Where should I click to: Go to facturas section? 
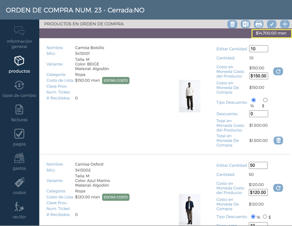tap(19, 113)
